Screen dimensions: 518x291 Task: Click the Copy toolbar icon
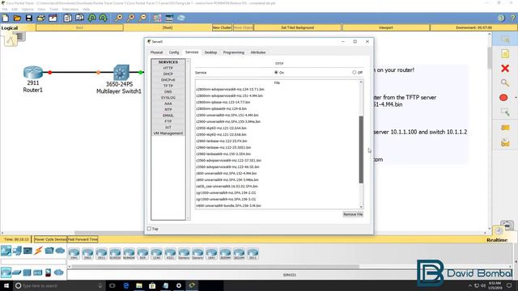67,18
